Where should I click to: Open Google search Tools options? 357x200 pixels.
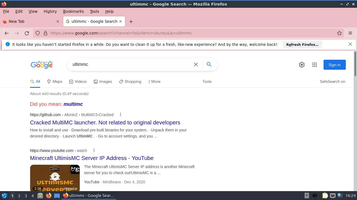coord(207,81)
